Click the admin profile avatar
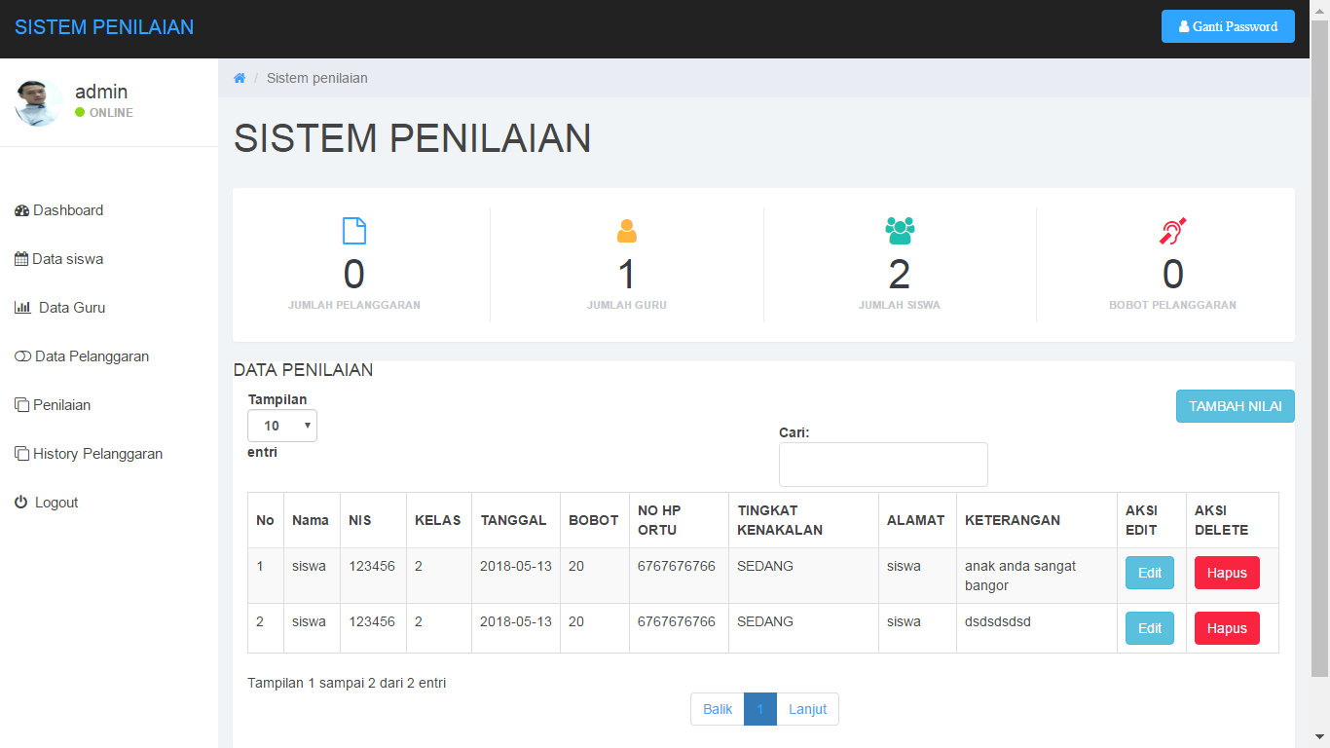This screenshot has height=748, width=1330. pyautogui.click(x=38, y=102)
